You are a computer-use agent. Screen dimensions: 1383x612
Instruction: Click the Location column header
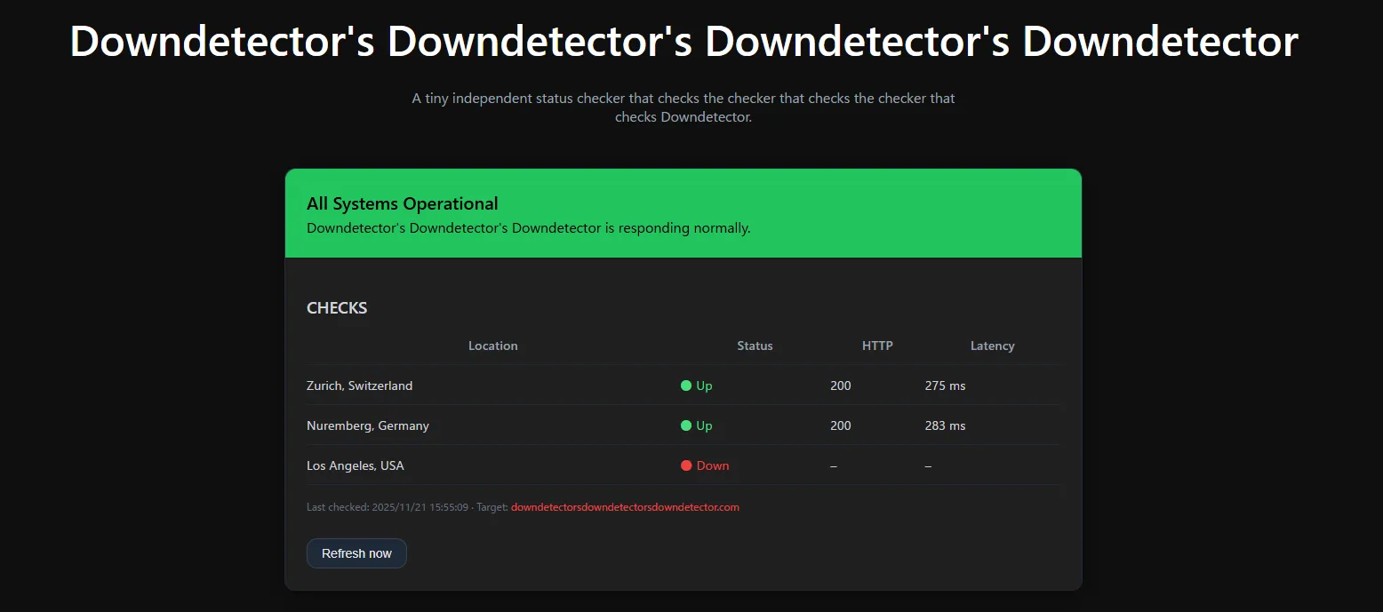point(492,346)
